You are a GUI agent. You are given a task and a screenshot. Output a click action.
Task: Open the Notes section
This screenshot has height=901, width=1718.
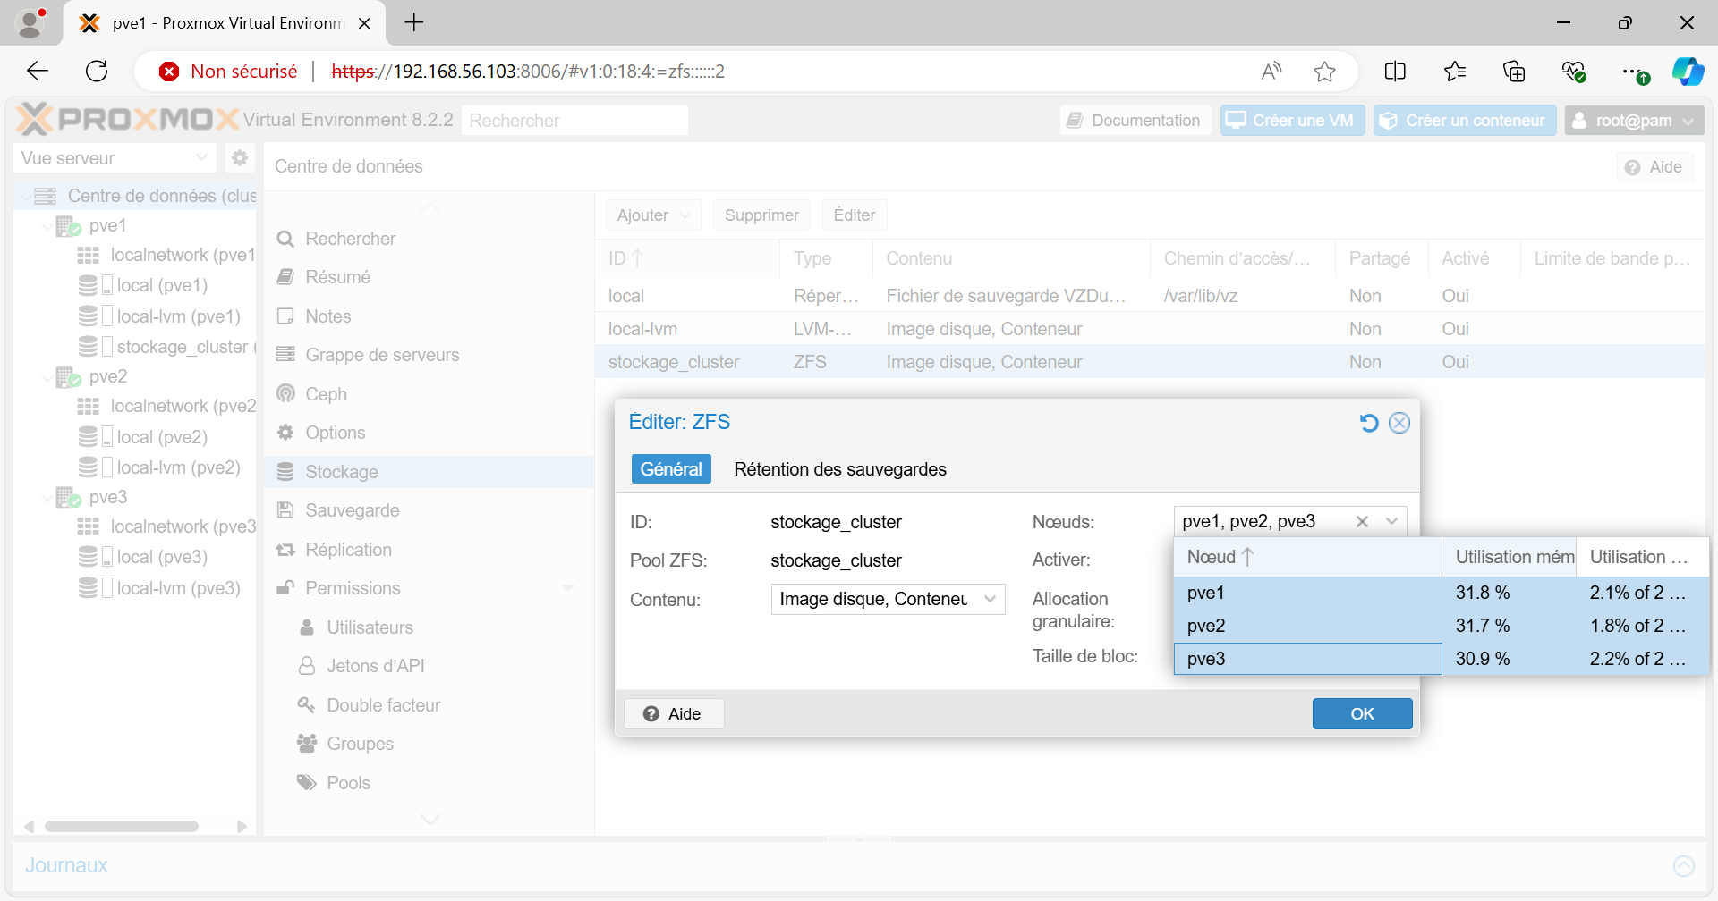click(429, 316)
